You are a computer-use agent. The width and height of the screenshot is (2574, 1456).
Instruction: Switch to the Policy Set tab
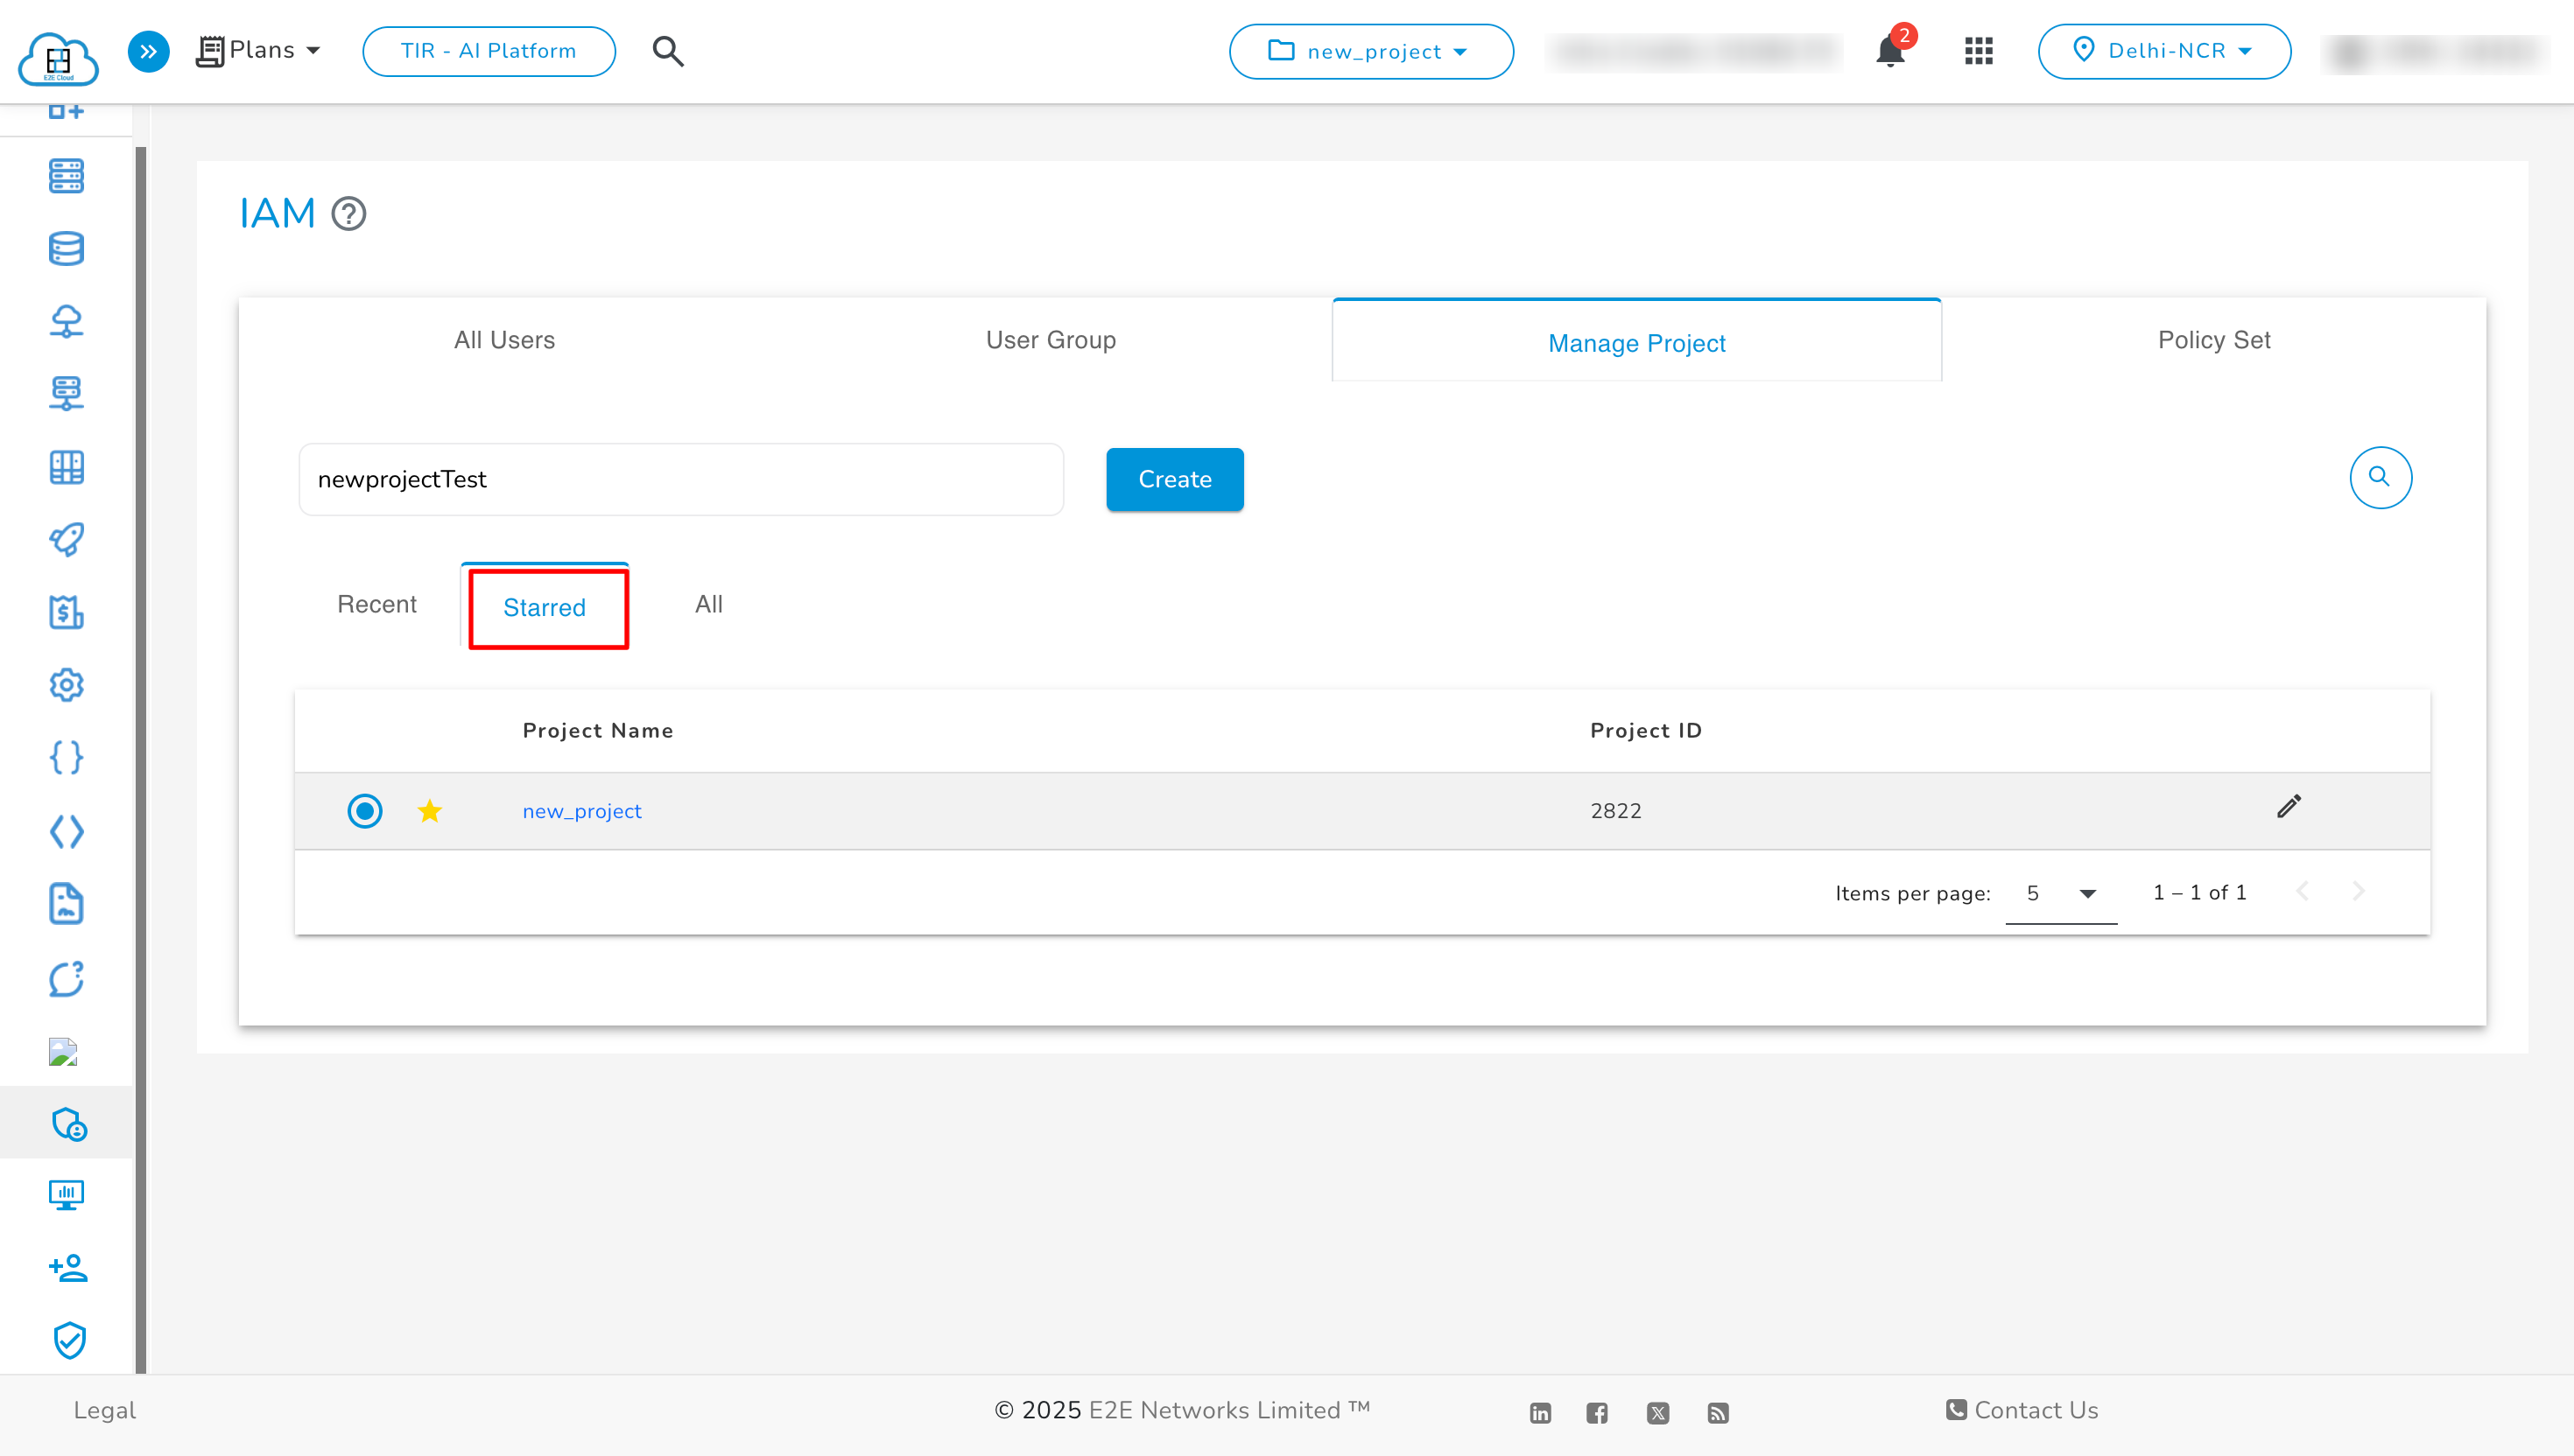[2213, 340]
